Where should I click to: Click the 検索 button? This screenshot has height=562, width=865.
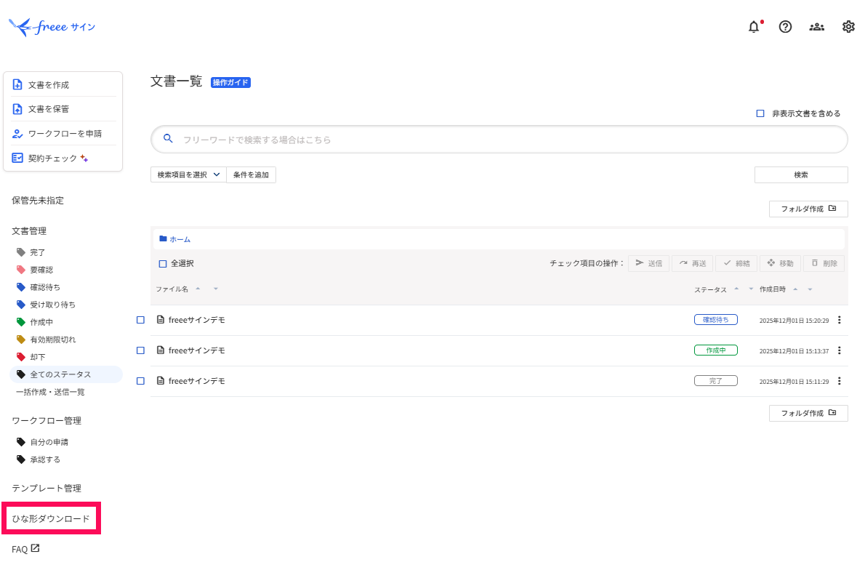pos(801,174)
